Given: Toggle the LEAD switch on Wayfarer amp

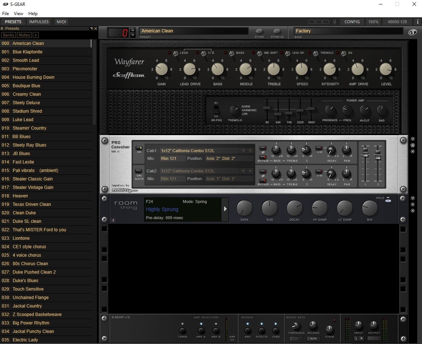Looking at the screenshot, I should click(175, 53).
